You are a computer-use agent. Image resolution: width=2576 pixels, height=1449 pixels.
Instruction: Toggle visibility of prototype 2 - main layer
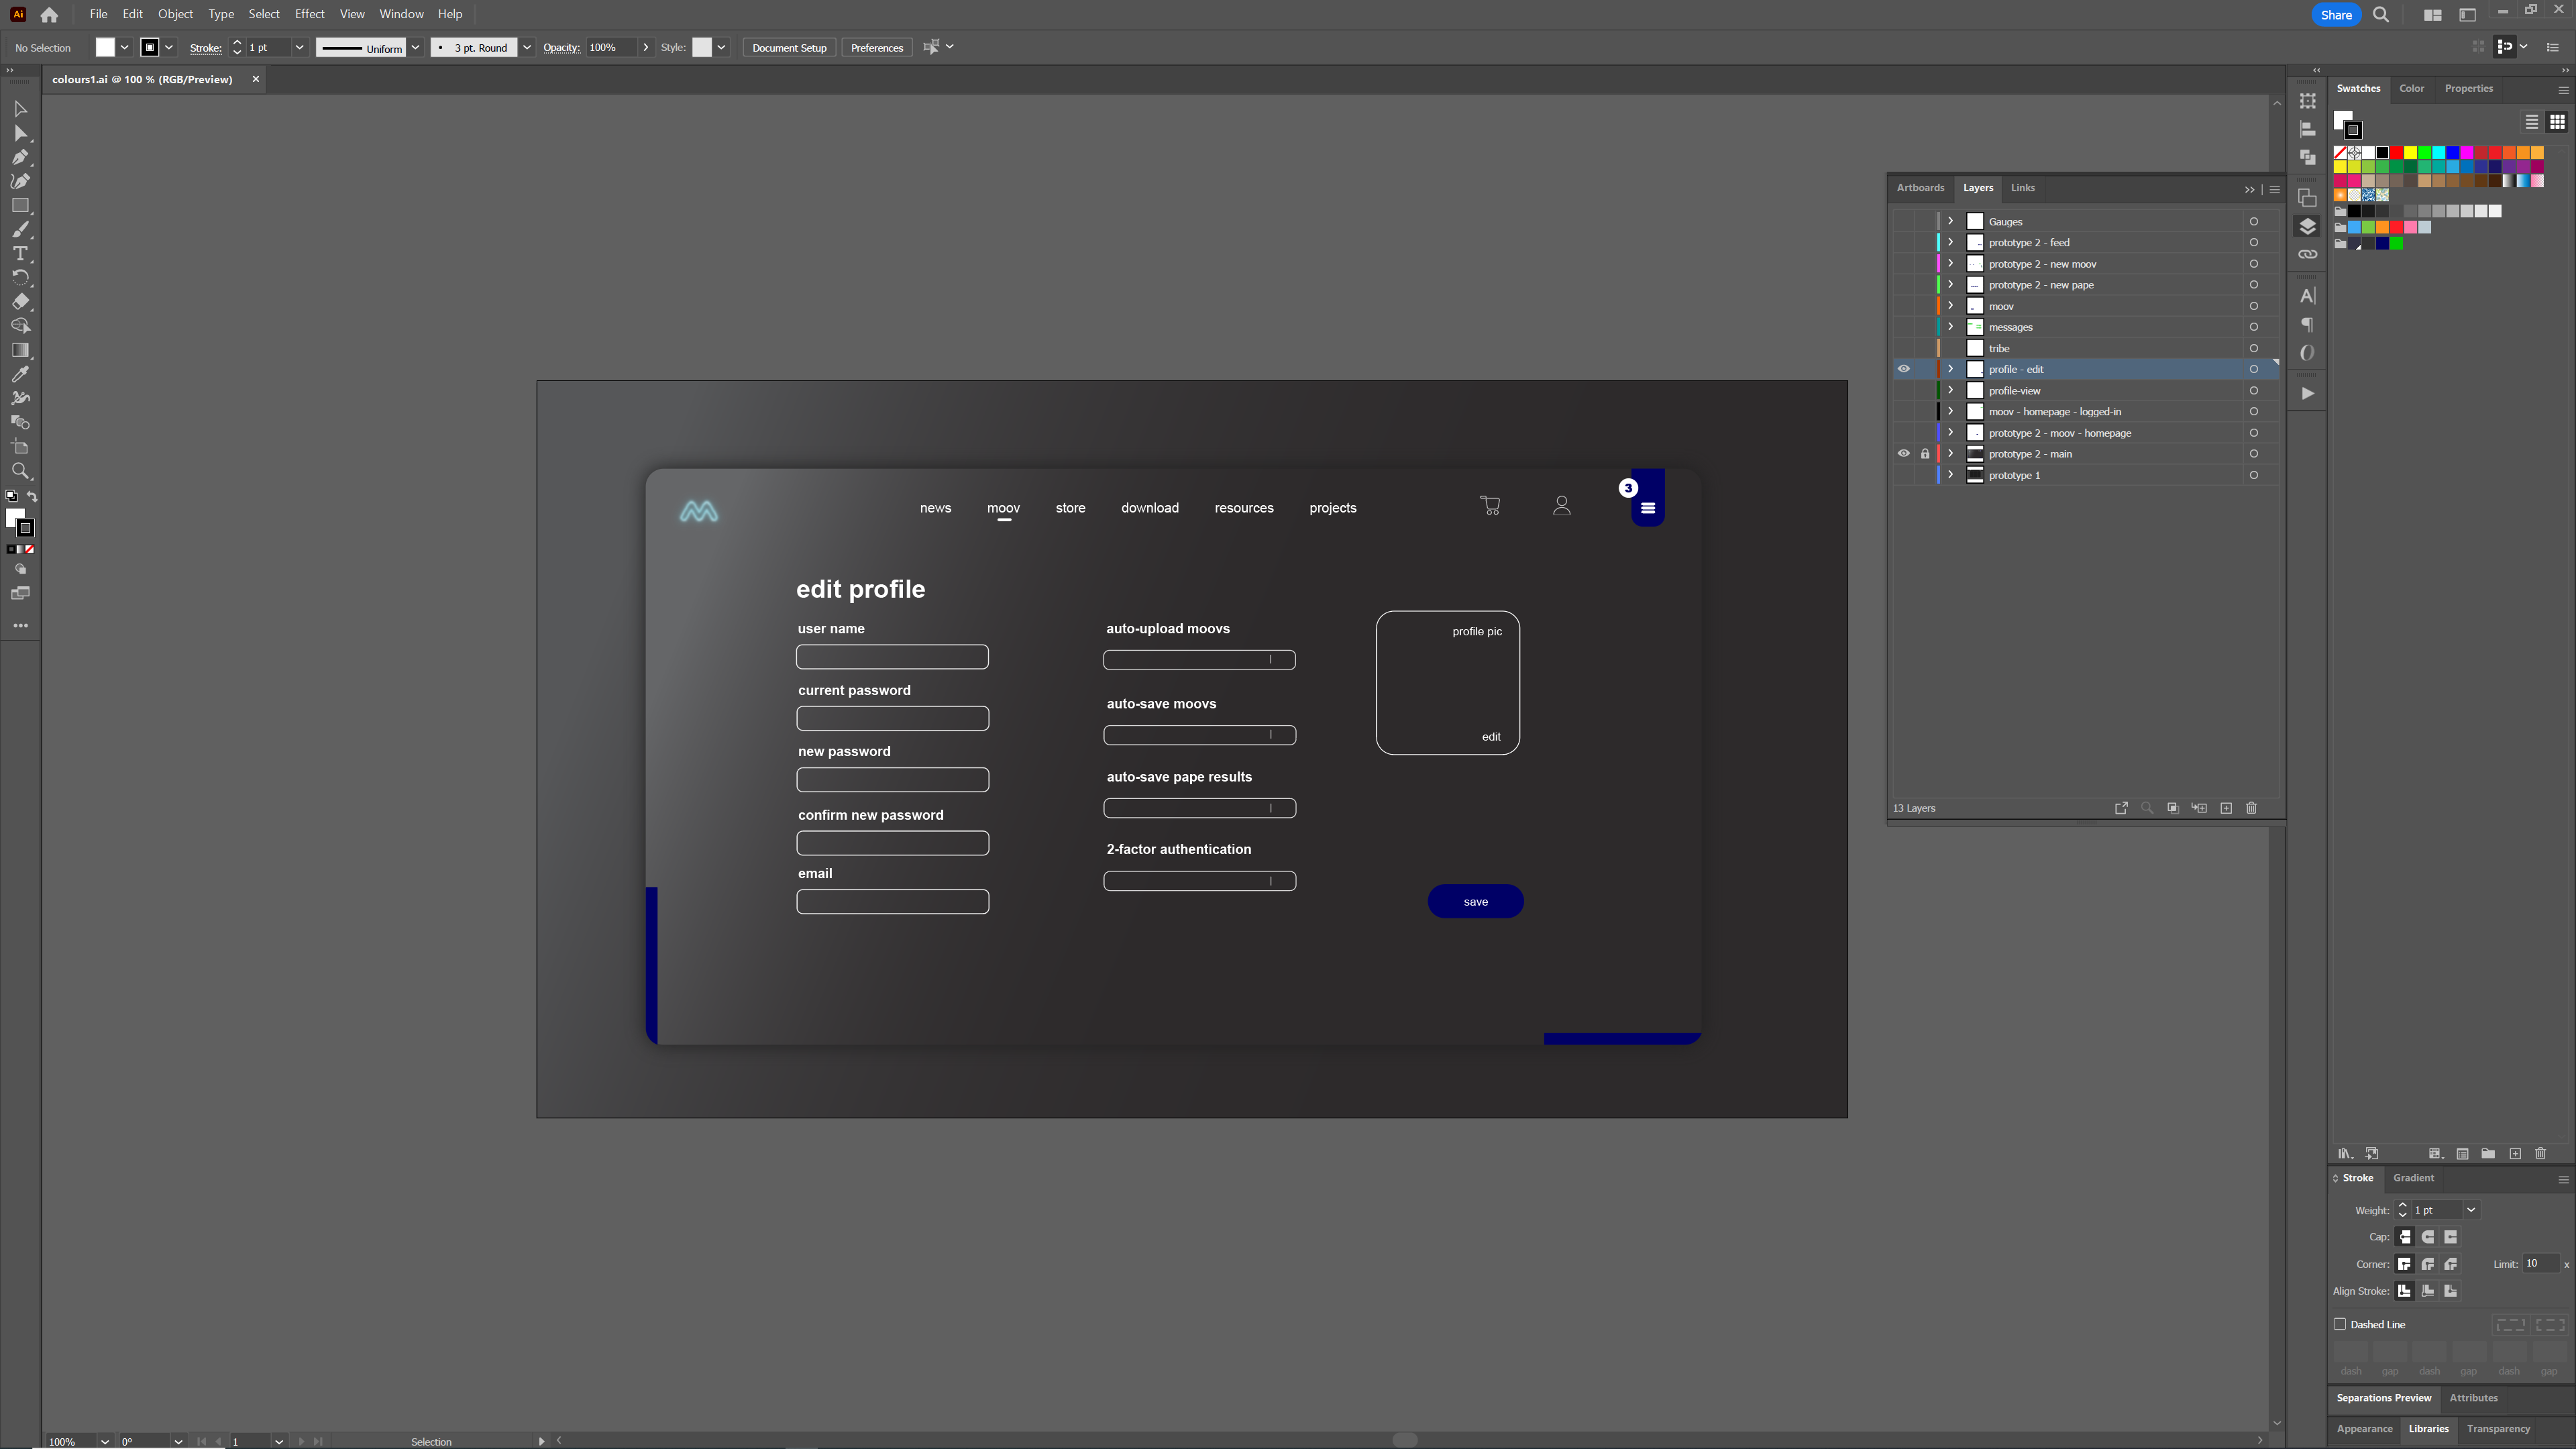tap(1904, 454)
